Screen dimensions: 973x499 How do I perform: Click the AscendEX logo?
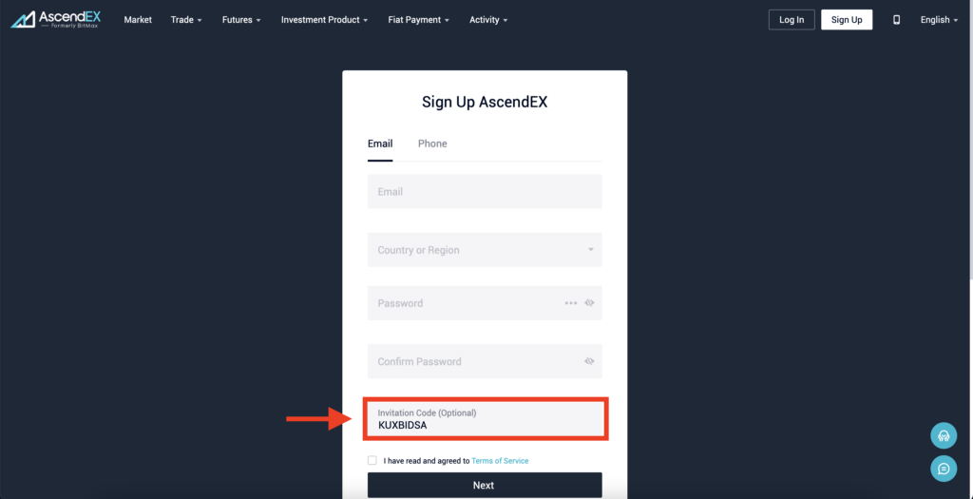point(55,19)
